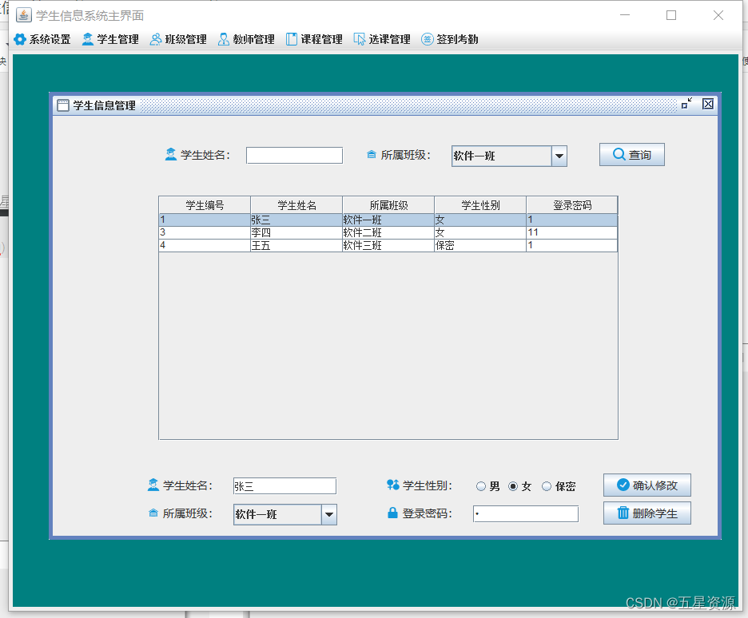This screenshot has width=748, height=618.
Task: Open the 课程管理 menu
Action: 314,39
